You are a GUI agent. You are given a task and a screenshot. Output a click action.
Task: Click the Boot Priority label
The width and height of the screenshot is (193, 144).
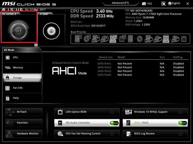pyautogui.click(x=78, y=32)
